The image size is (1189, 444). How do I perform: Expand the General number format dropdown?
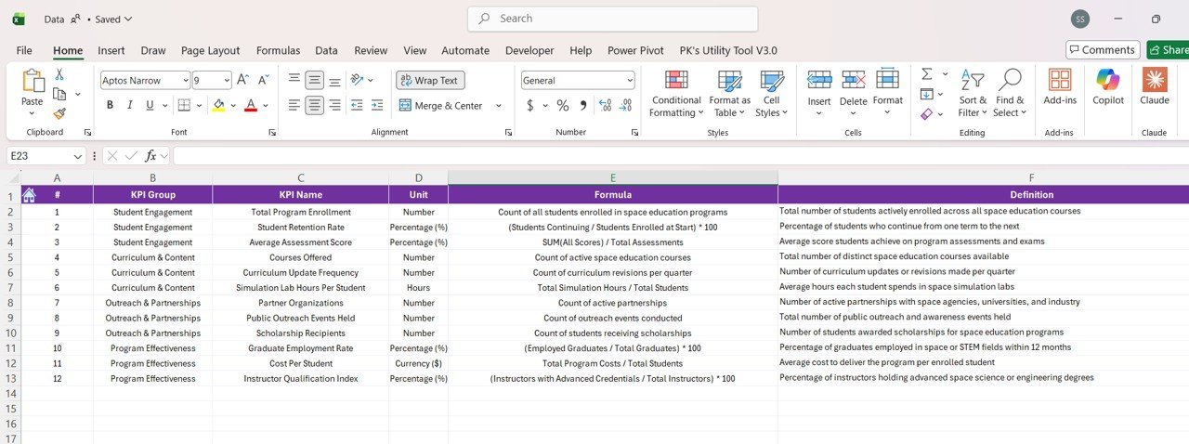click(629, 81)
